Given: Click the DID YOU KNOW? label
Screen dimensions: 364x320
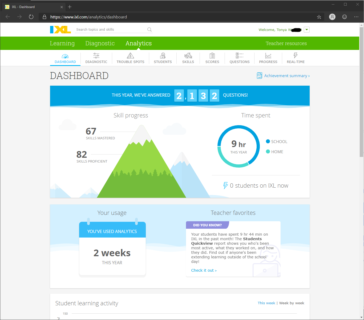Looking at the screenshot, I should coord(207,225).
